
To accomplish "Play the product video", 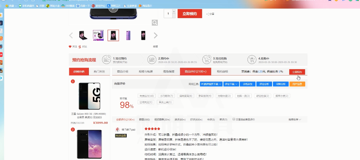I will click(113, 8).
